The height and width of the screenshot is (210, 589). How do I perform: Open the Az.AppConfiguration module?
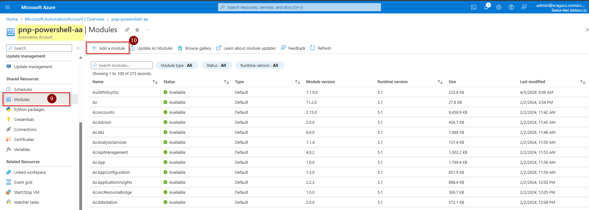pyautogui.click(x=111, y=172)
